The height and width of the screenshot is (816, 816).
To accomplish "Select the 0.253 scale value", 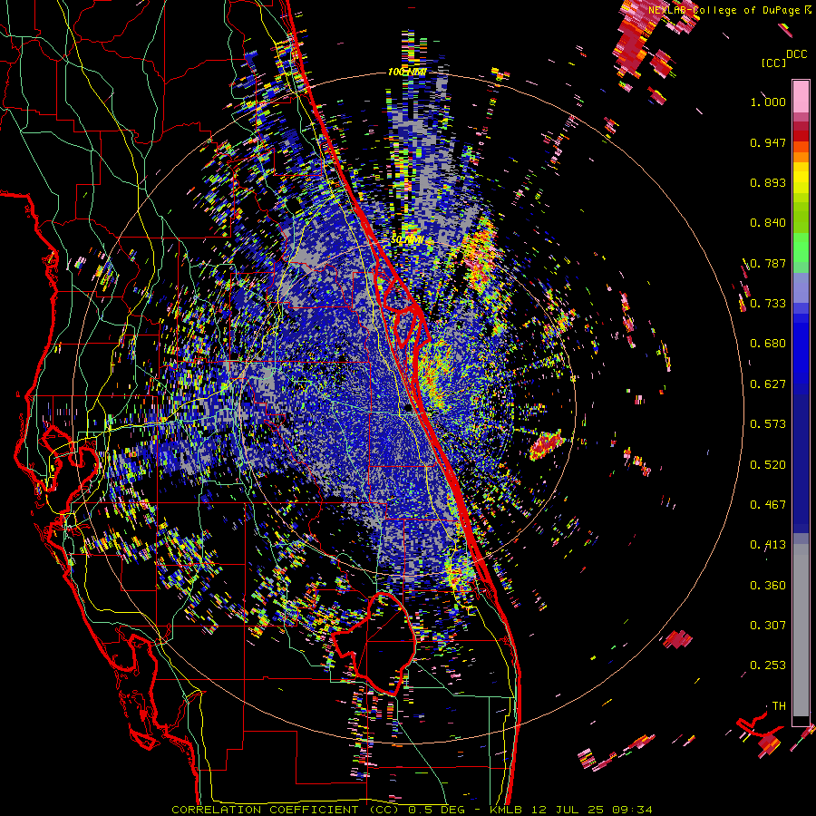I will click(768, 665).
